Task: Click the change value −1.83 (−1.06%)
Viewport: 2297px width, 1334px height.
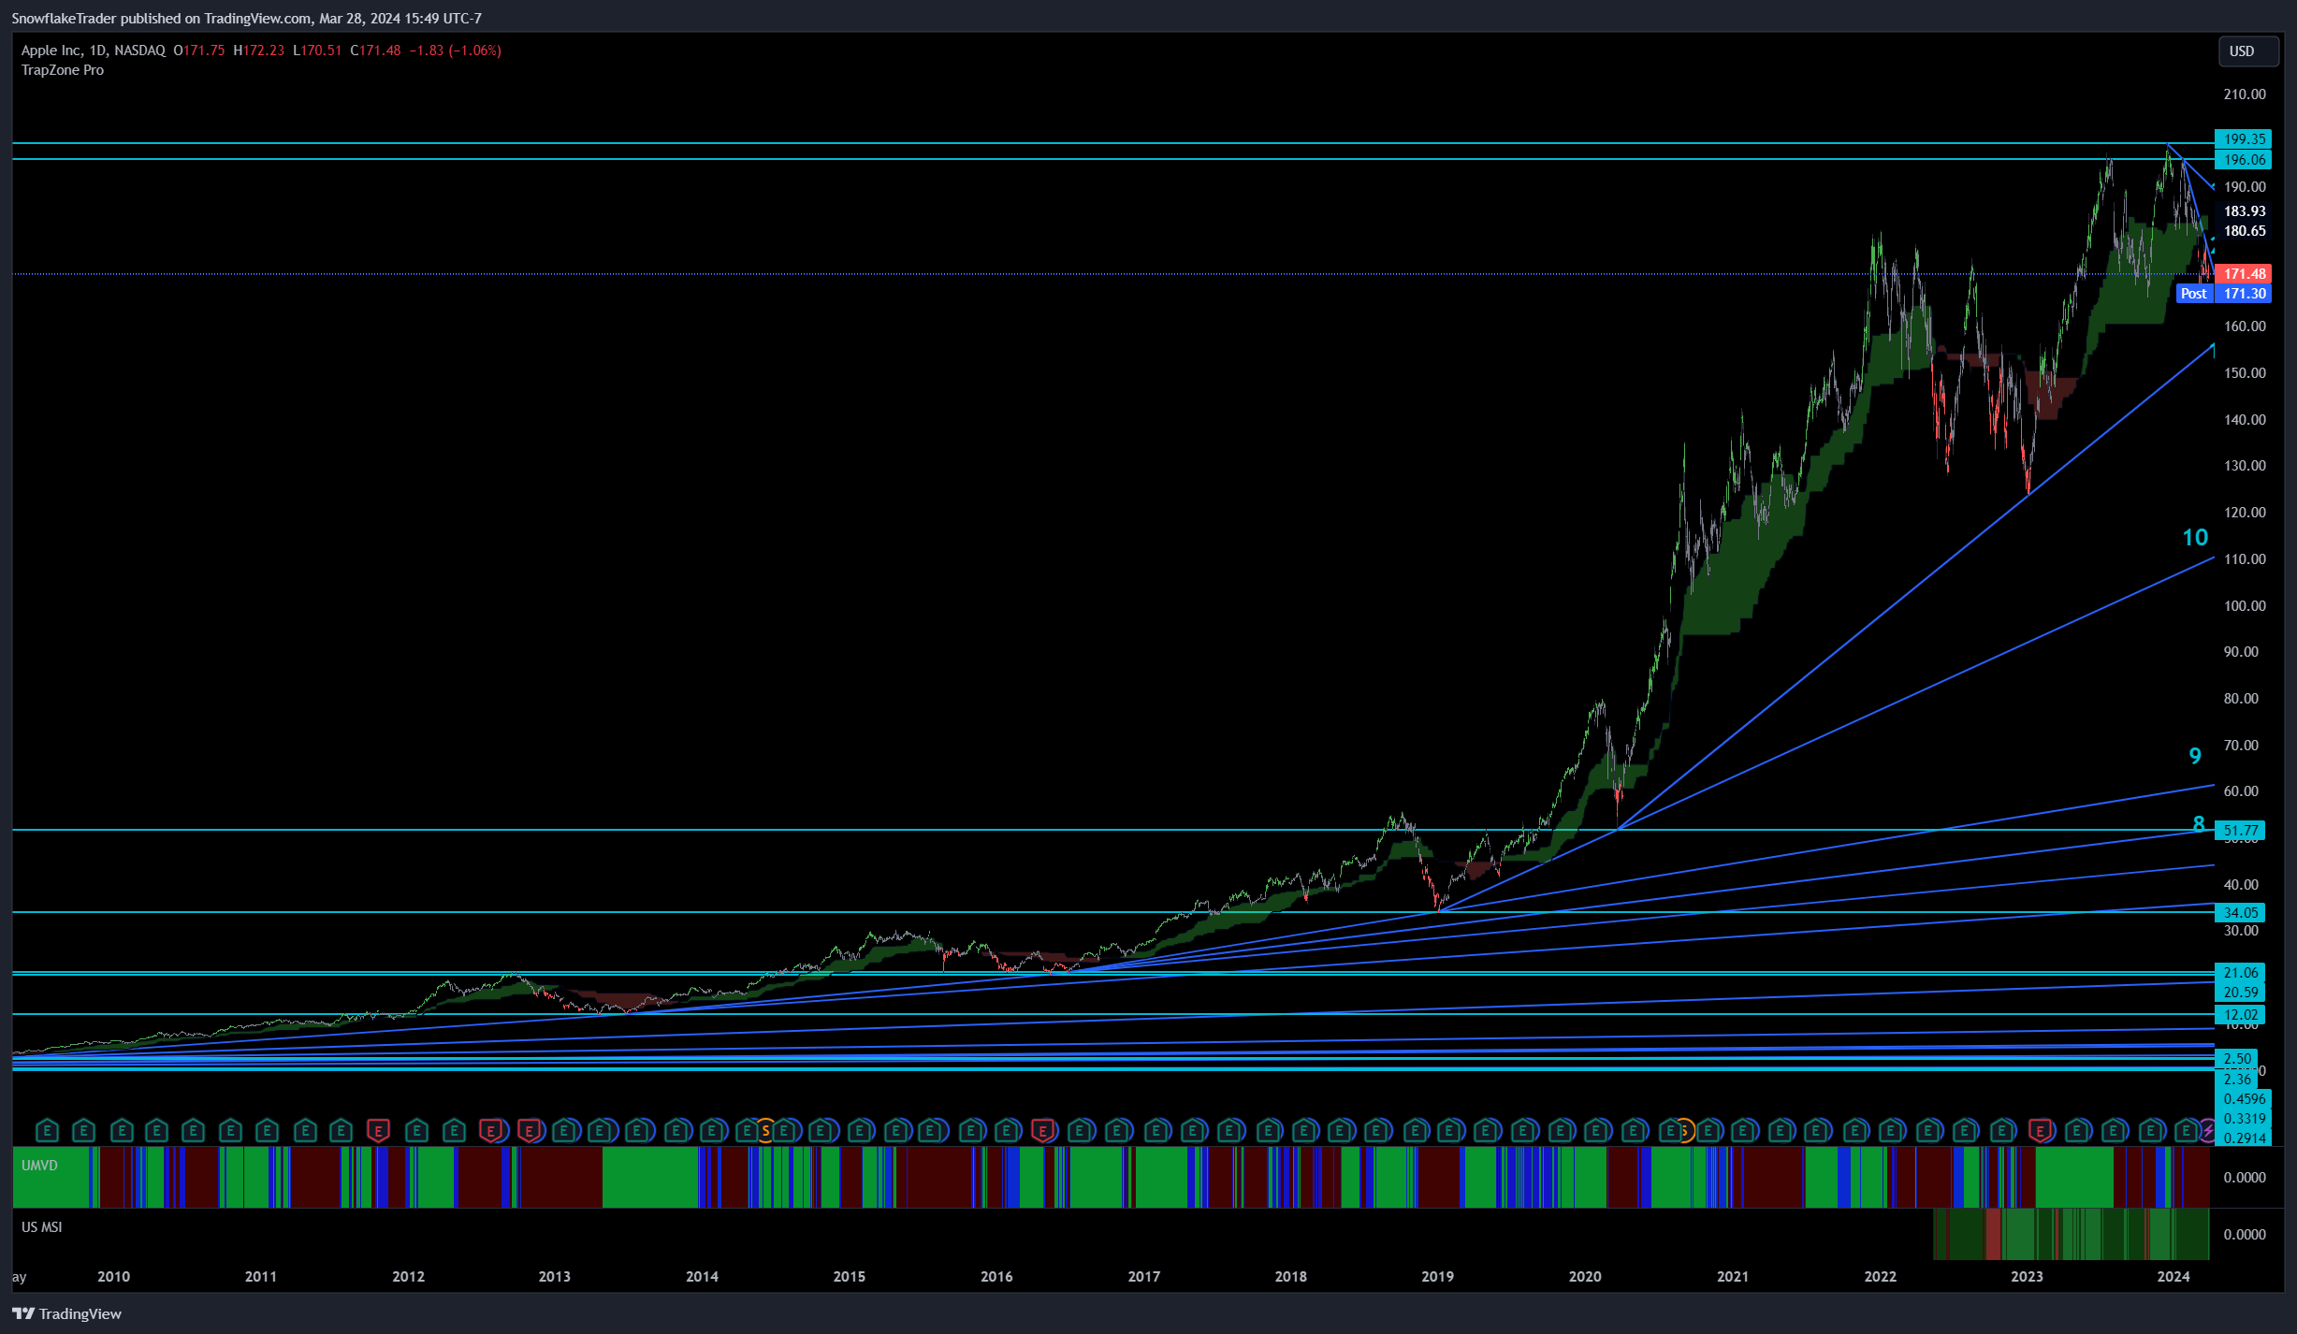Action: (x=455, y=51)
